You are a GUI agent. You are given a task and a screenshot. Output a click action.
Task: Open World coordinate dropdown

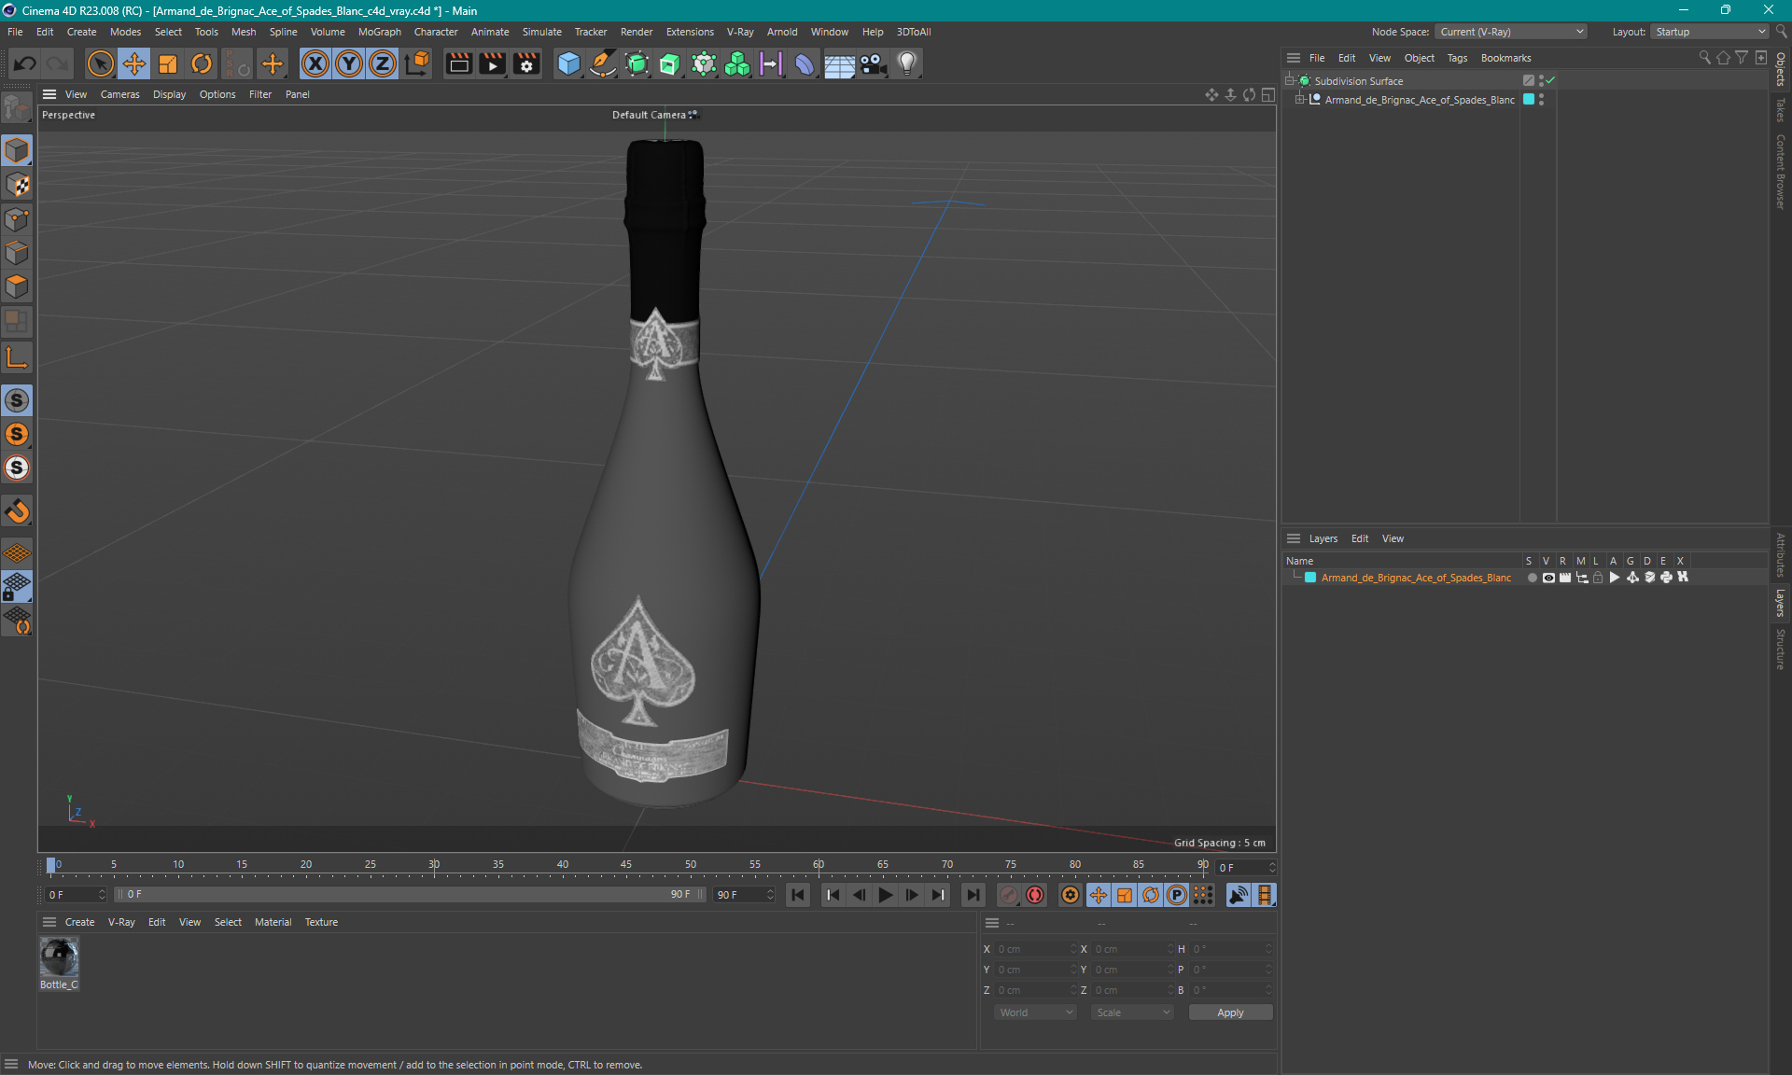tap(1035, 1012)
